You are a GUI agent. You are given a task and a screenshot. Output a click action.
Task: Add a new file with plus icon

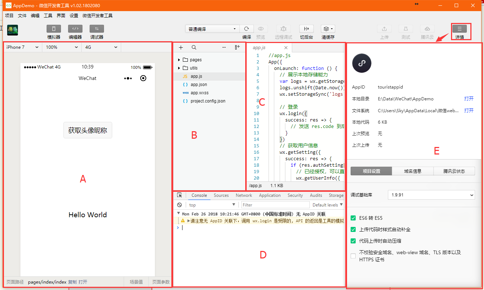coord(181,47)
